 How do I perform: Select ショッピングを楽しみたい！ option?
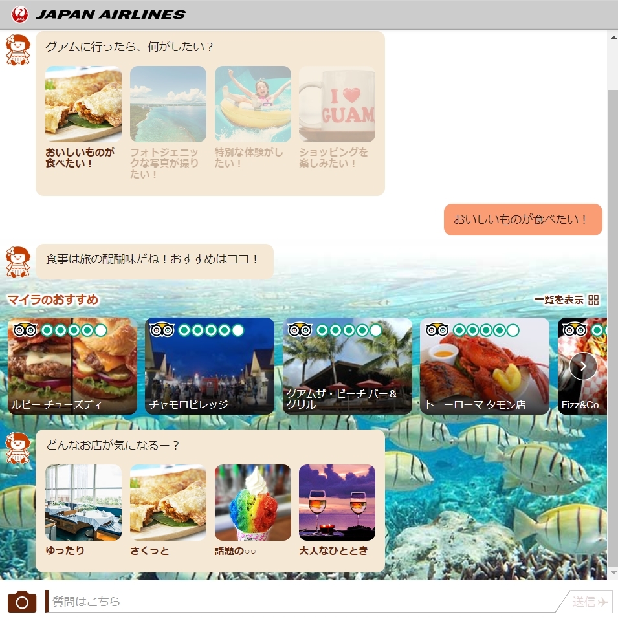(337, 118)
